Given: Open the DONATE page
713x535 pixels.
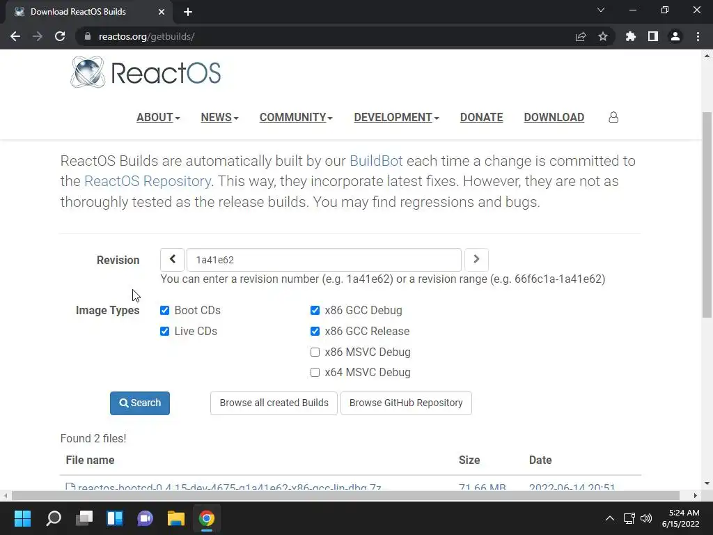Looking at the screenshot, I should pyautogui.click(x=482, y=117).
